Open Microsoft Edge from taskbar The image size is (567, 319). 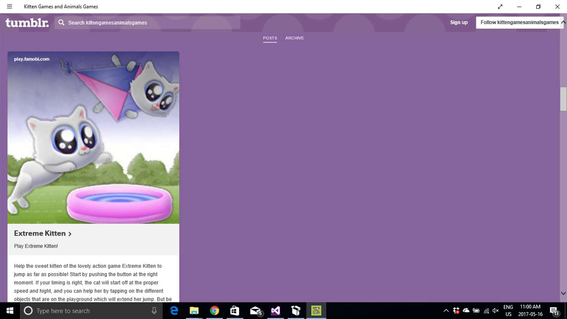pyautogui.click(x=174, y=311)
